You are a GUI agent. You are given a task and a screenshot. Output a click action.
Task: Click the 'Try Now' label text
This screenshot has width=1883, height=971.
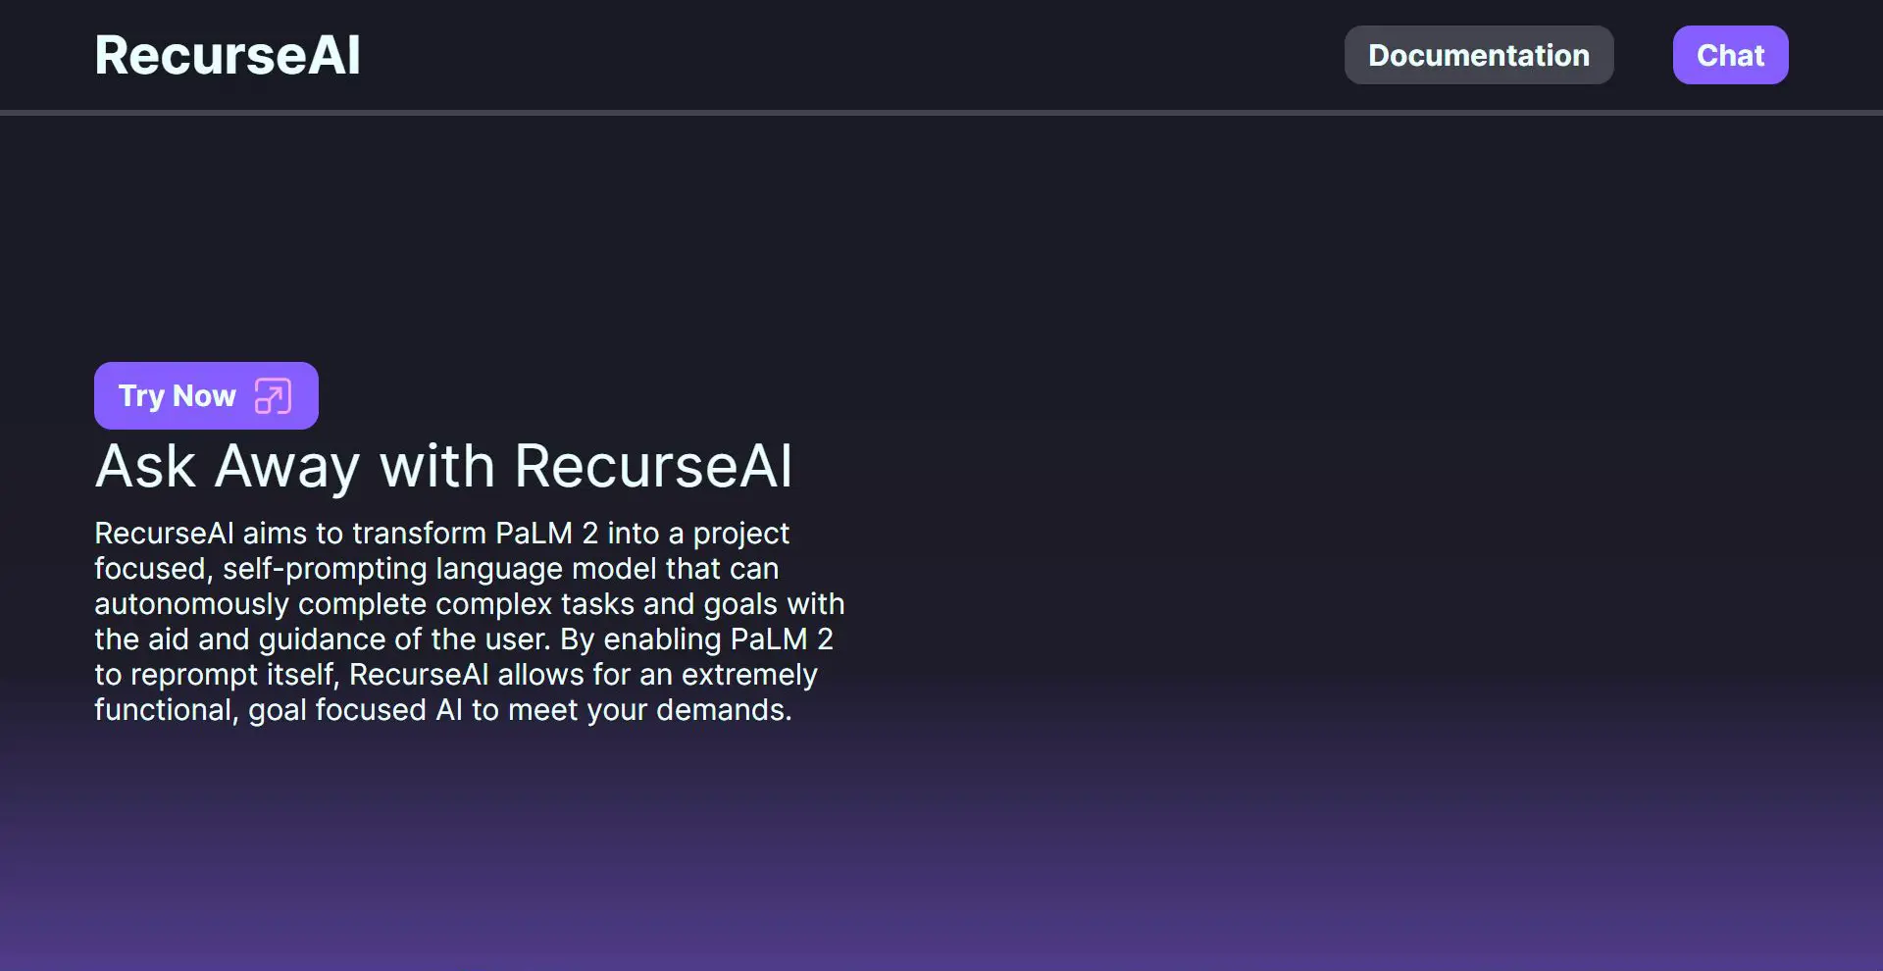pos(178,396)
